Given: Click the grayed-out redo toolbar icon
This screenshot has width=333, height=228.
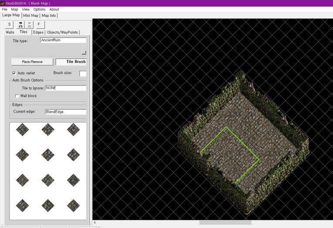Looking at the screenshot, I should point(29,25).
